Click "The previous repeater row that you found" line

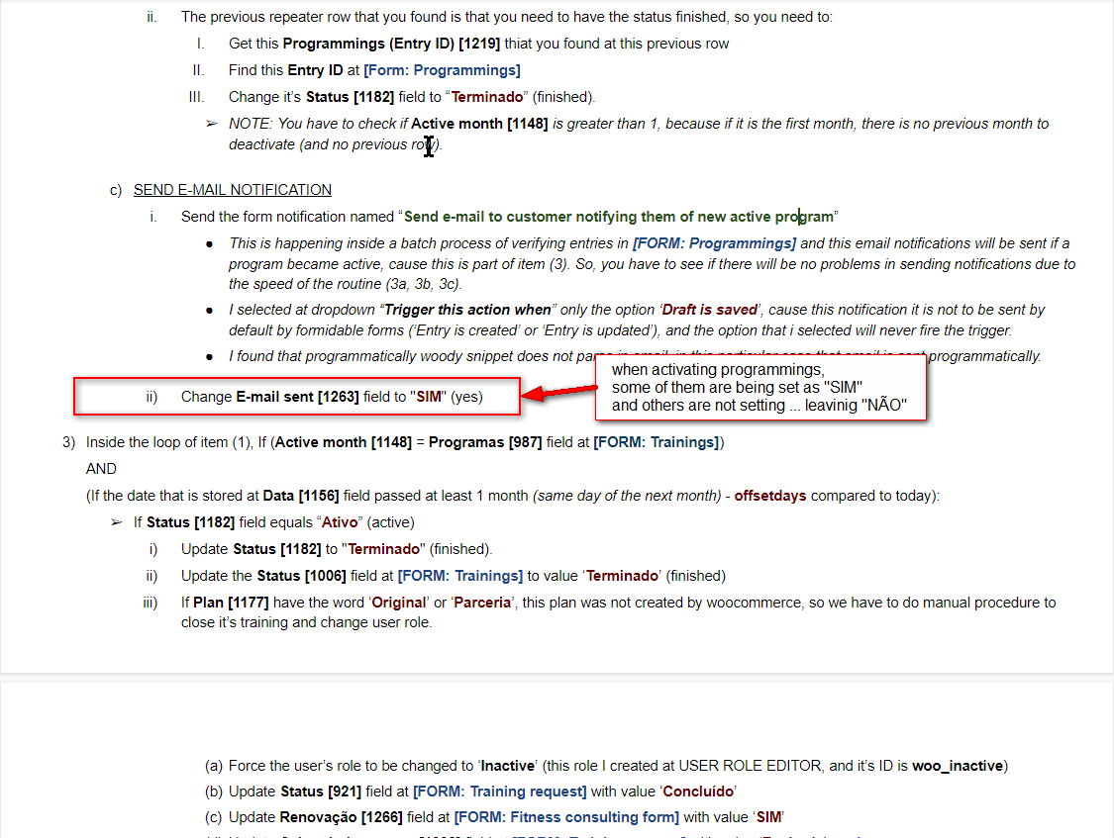(x=507, y=17)
